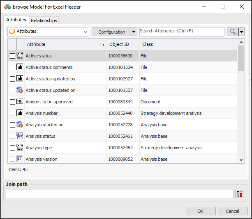Viewport: 252px width, 219px height.
Task: Select the Attributes tab
Action: coord(16,20)
